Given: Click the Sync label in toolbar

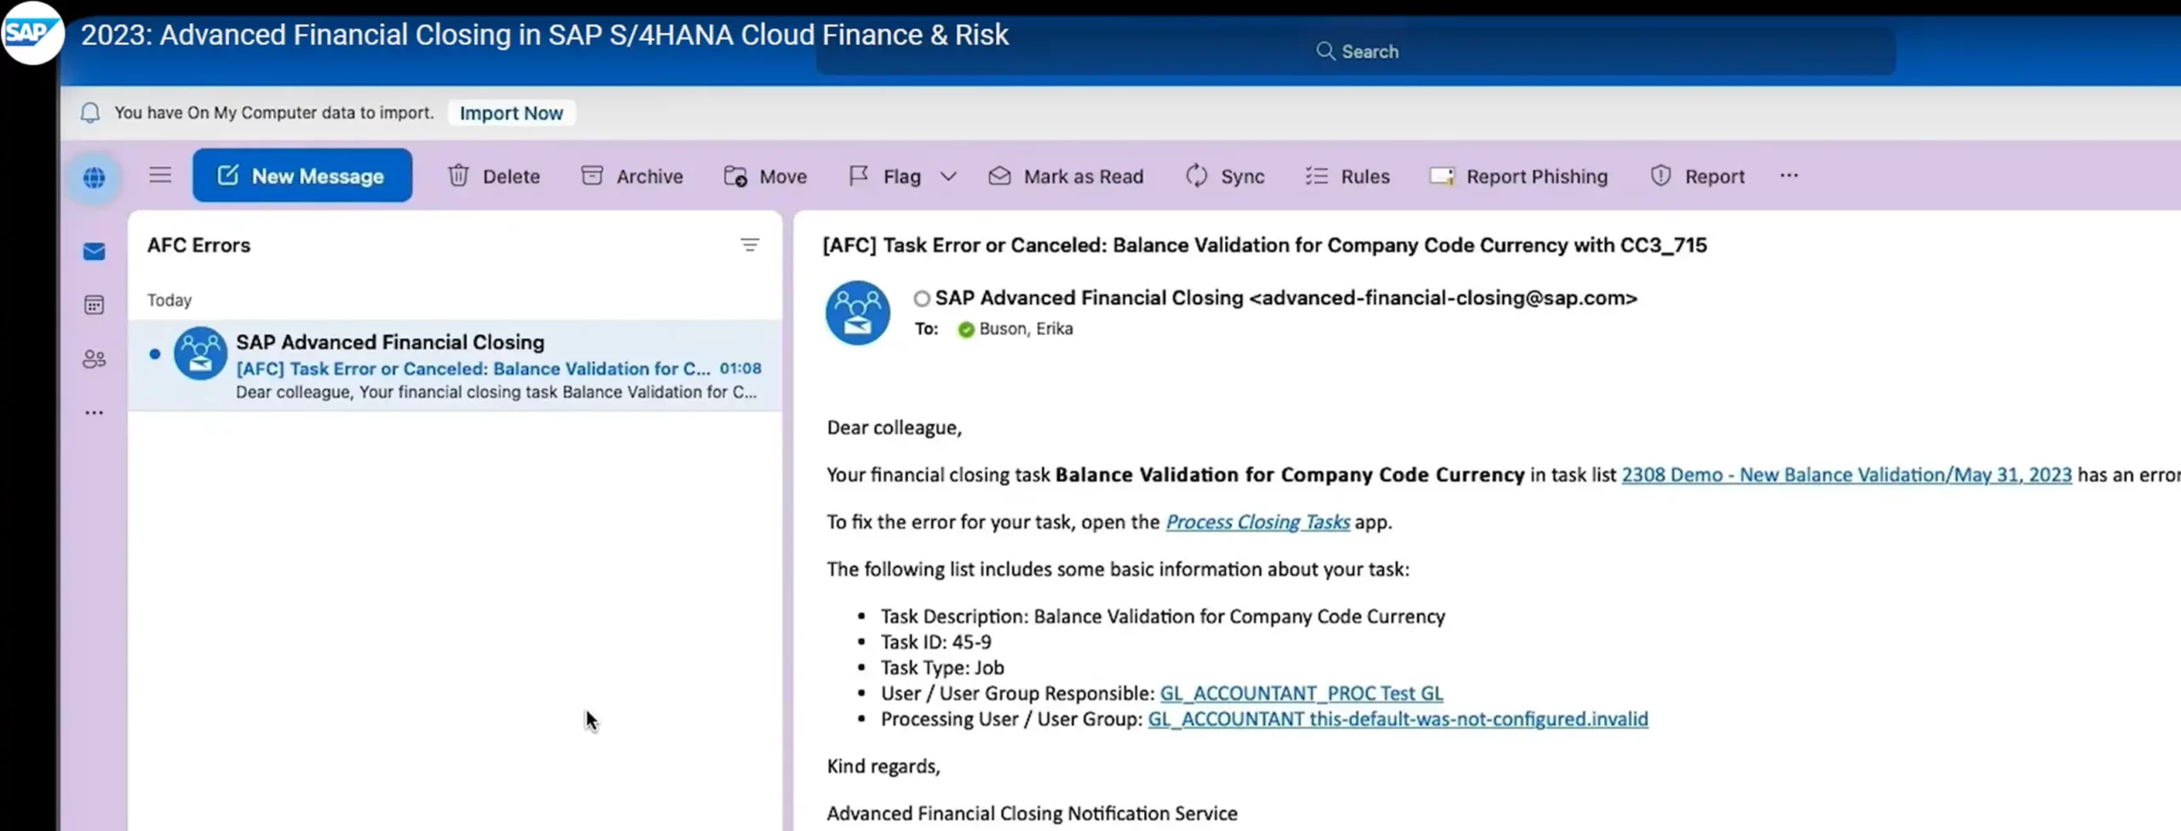Looking at the screenshot, I should pos(1242,176).
